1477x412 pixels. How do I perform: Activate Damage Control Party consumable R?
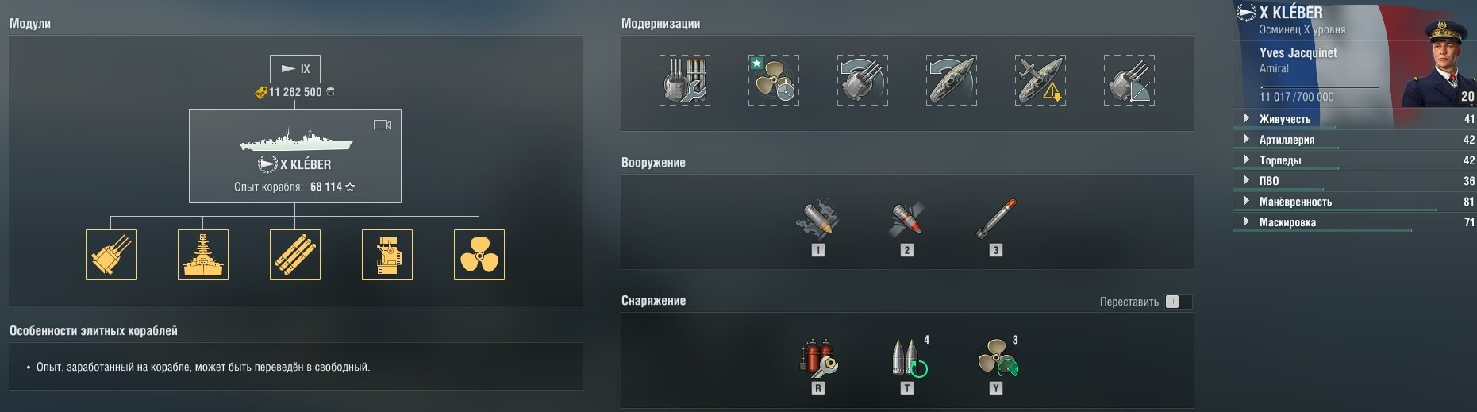pyautogui.click(x=818, y=359)
